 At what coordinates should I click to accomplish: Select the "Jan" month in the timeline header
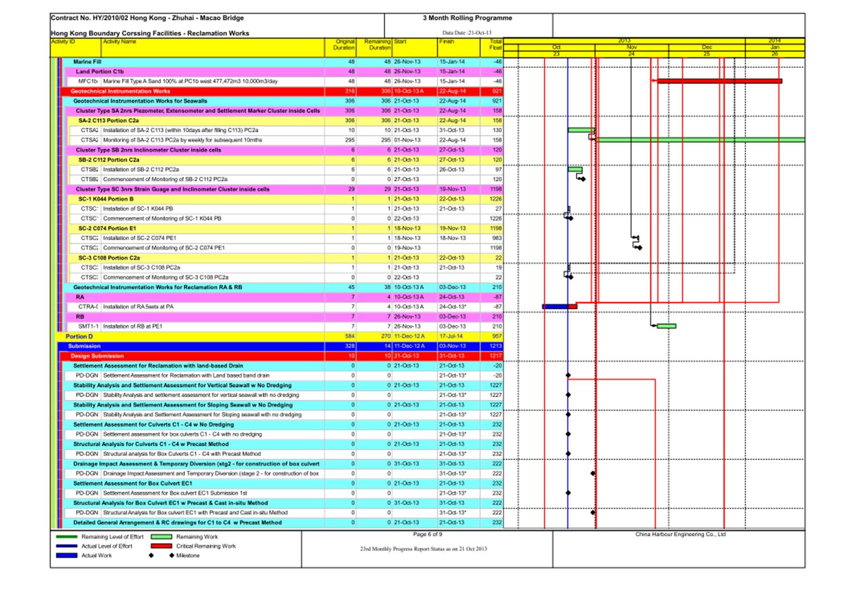(775, 47)
